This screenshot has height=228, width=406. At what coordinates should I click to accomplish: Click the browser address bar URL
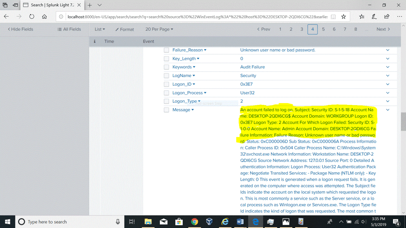tap(197, 17)
